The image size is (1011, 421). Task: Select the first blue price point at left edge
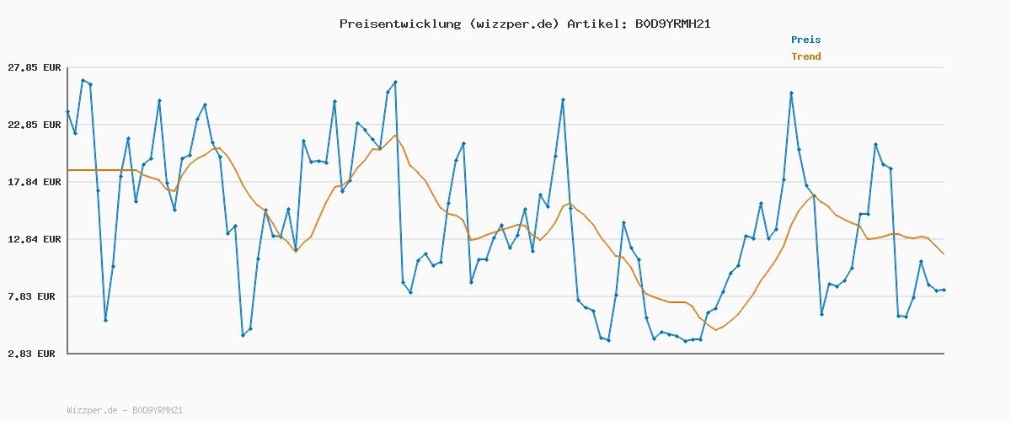pos(67,111)
